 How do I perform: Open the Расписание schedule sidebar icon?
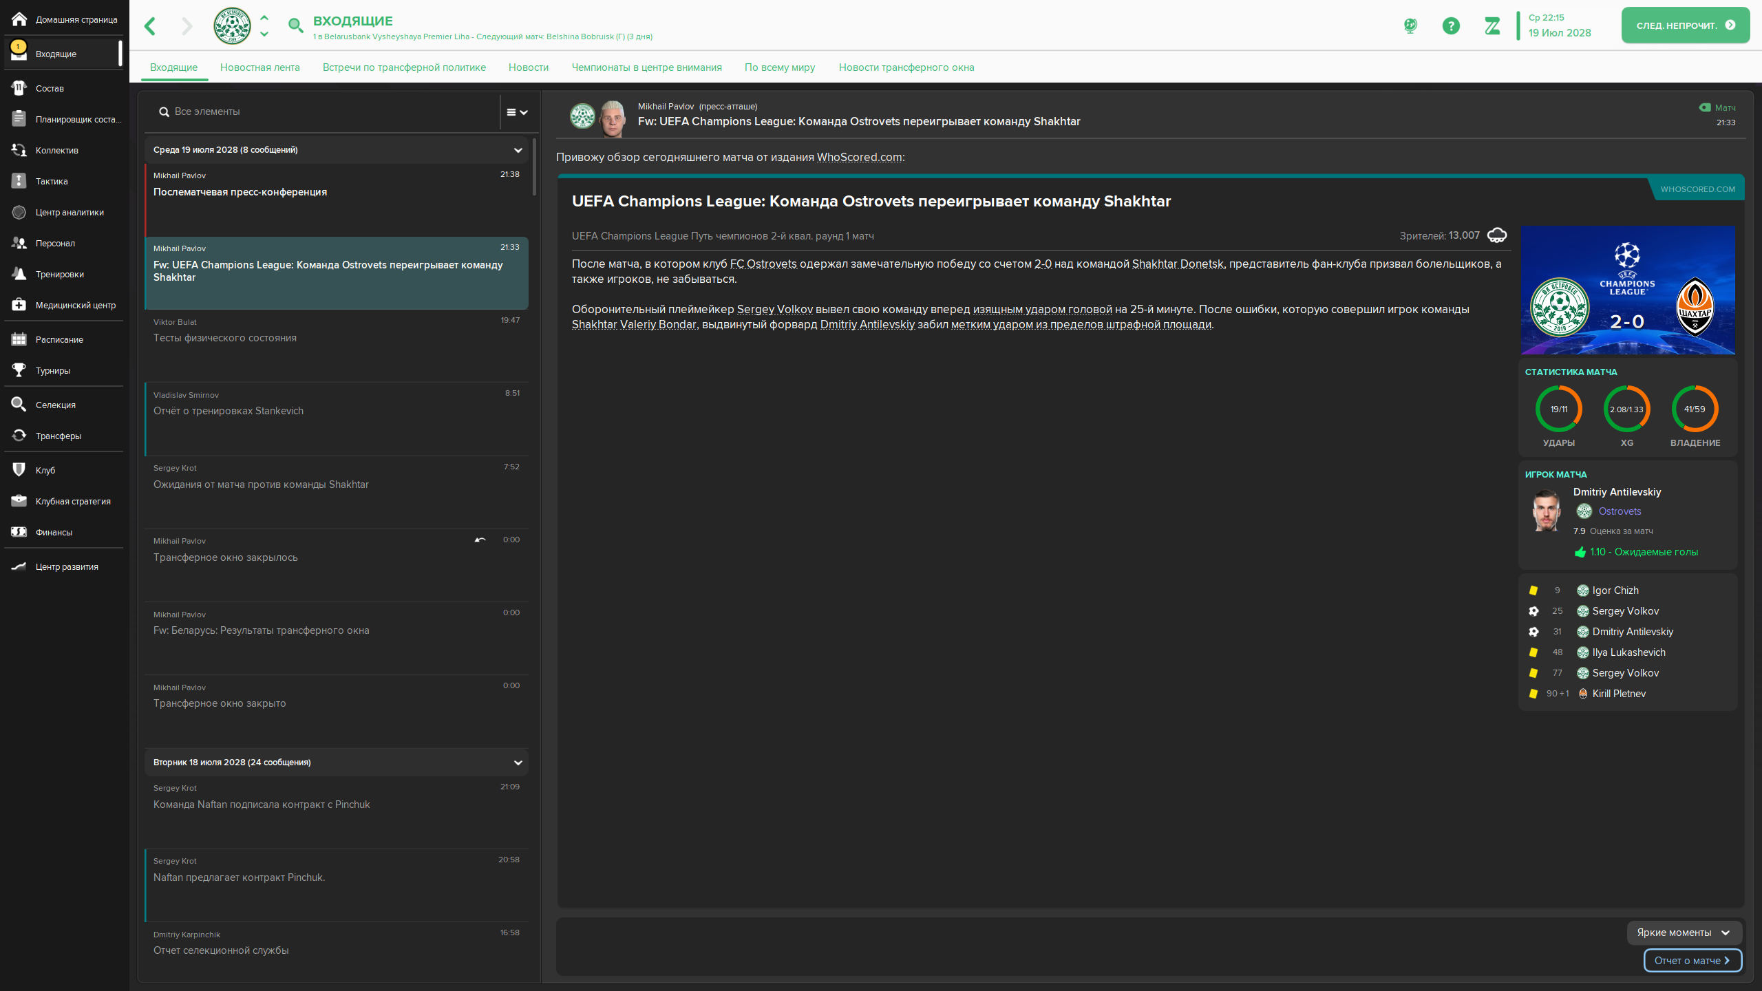[x=19, y=339]
